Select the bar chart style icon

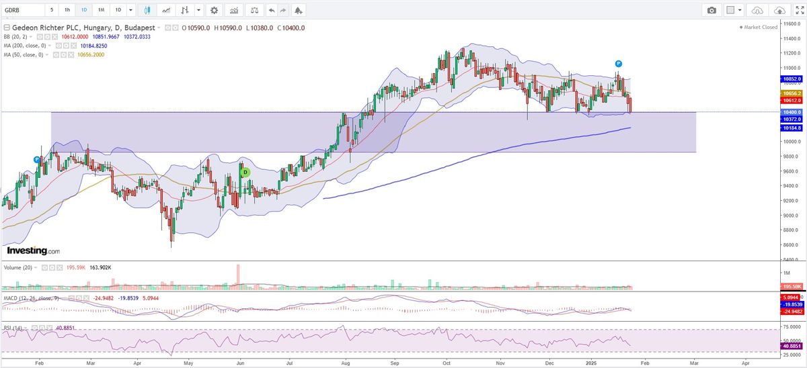coord(185,10)
